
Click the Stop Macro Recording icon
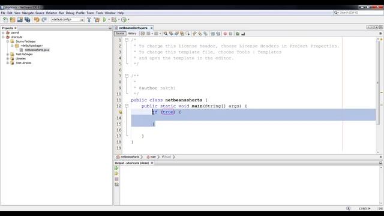pos(230,34)
